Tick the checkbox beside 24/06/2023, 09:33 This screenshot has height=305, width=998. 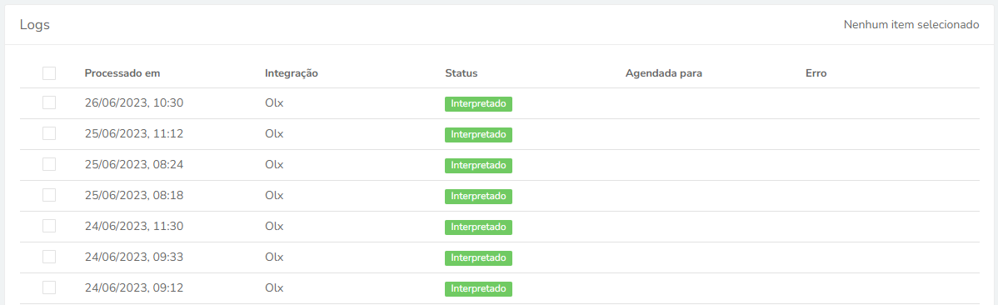(49, 257)
